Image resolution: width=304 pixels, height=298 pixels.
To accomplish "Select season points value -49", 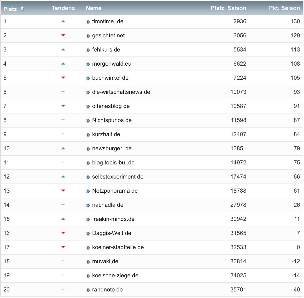I will click(x=296, y=290).
